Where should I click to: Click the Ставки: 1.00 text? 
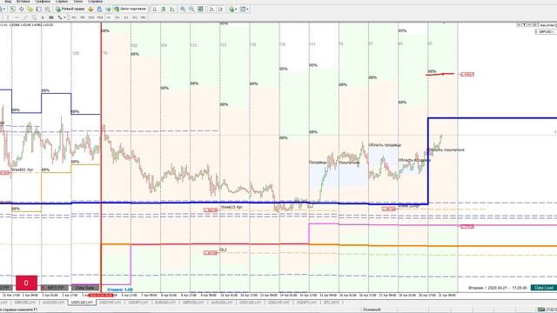click(x=120, y=290)
